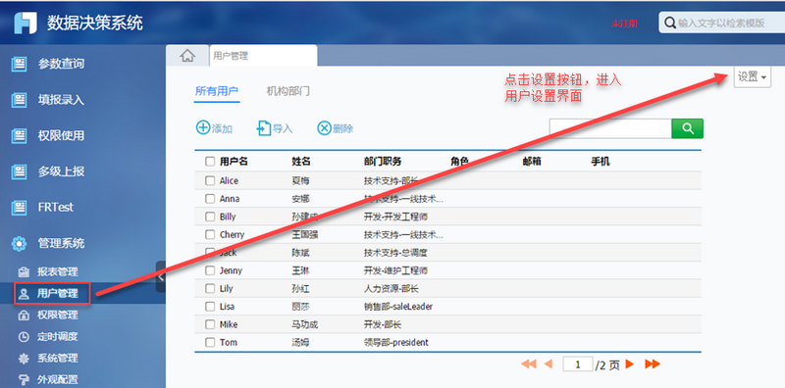The image size is (785, 388).
Task: Go to the first page of users
Action: coord(529,364)
